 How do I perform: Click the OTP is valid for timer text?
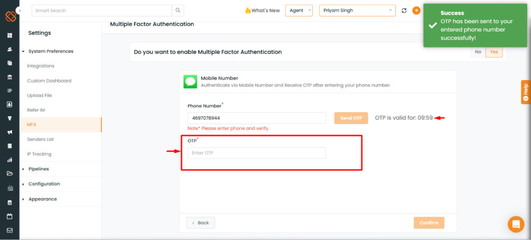(x=404, y=118)
